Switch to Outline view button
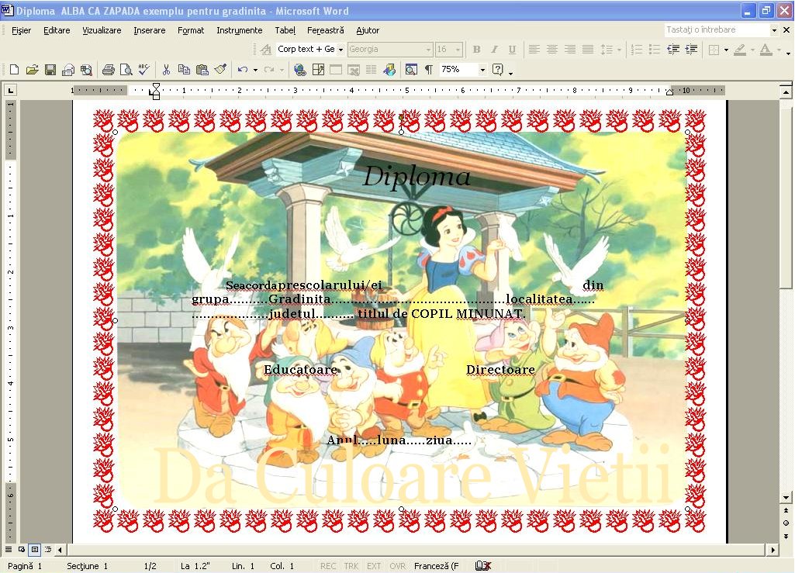 (47, 549)
